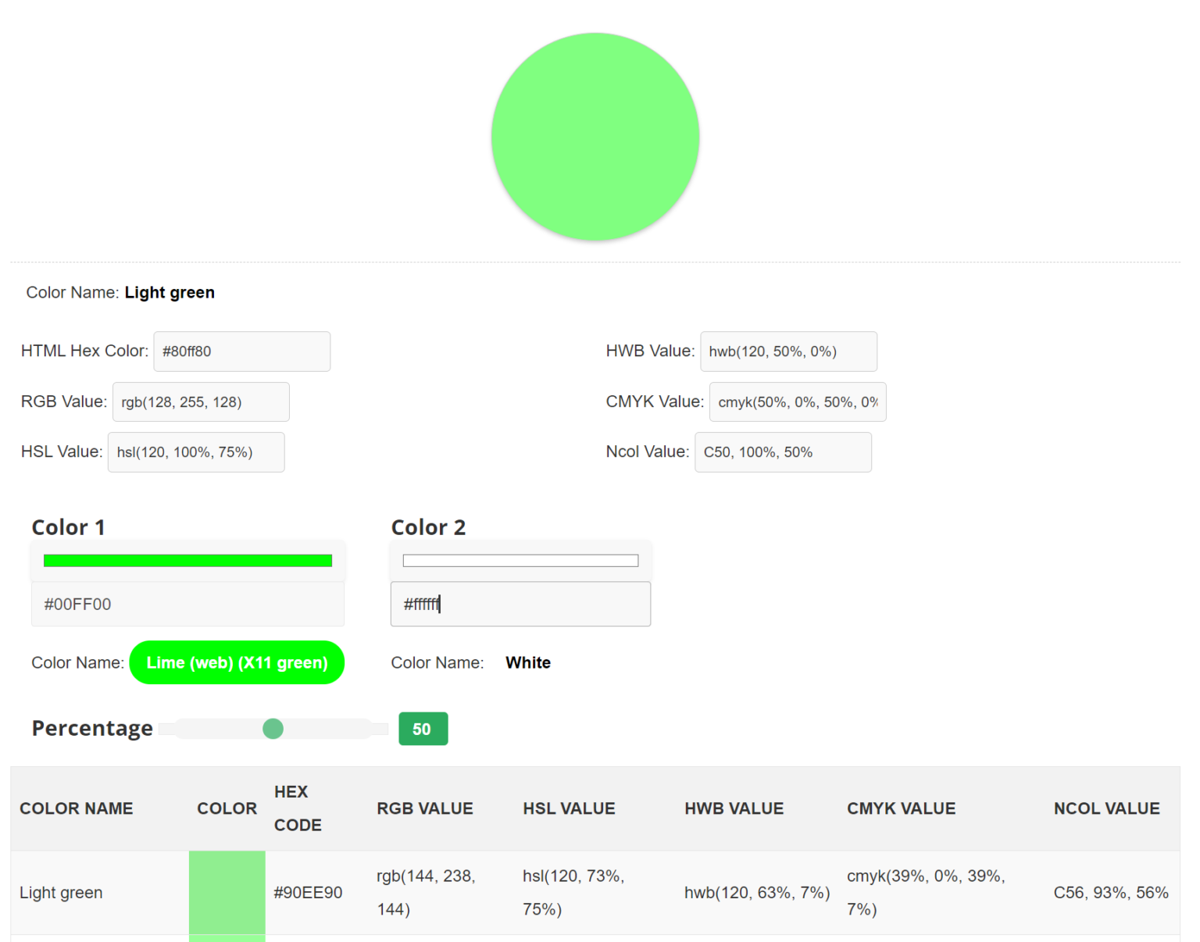Open the Color 1 green color picker
The height and width of the screenshot is (942, 1200).
click(x=187, y=561)
